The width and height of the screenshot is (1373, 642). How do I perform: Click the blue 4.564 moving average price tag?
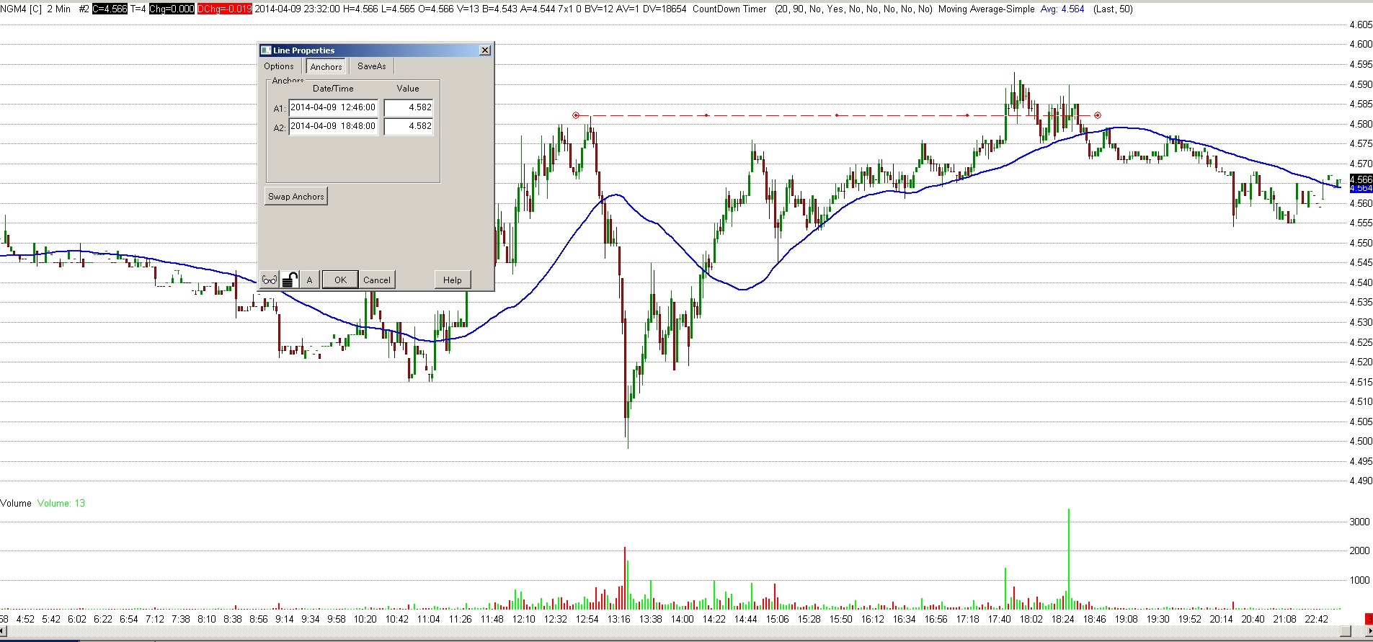coord(1361,188)
